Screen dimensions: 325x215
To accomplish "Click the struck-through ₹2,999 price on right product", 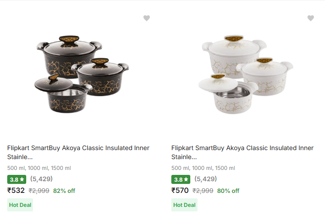I will click(203, 191).
